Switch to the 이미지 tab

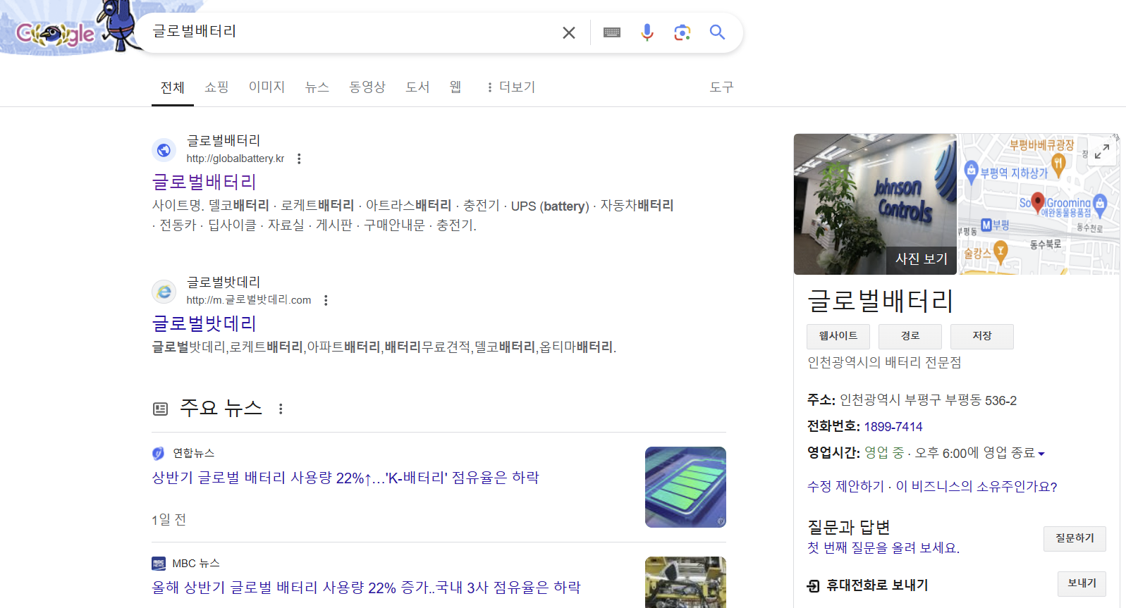point(267,87)
